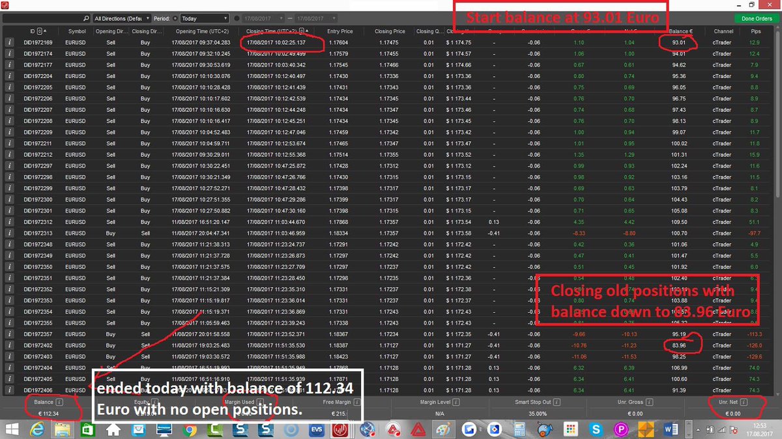Open the All Directions filter dropdown
The height and width of the screenshot is (439, 782).
point(124,18)
